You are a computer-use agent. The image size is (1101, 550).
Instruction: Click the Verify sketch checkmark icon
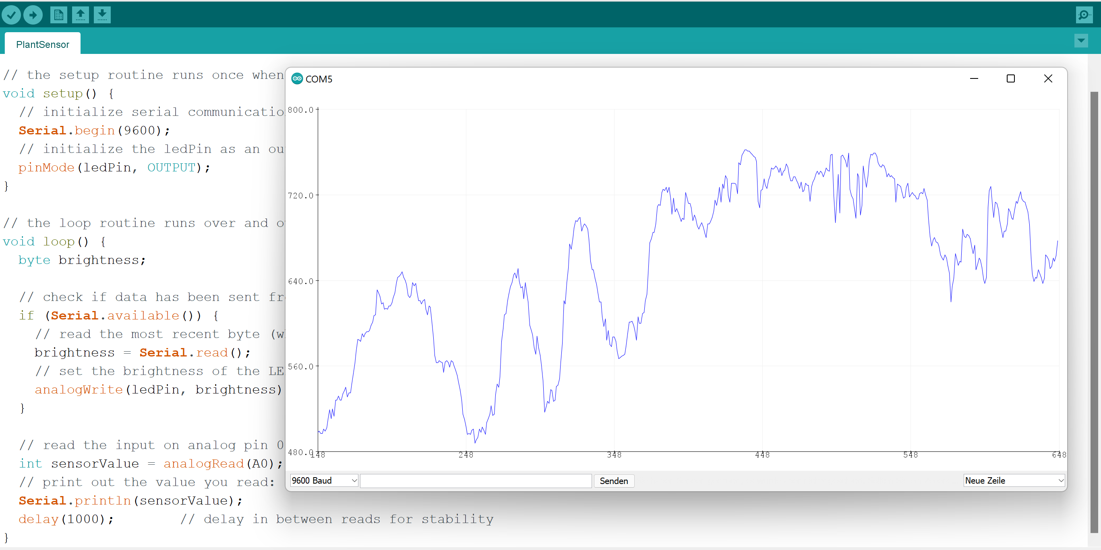(12, 15)
